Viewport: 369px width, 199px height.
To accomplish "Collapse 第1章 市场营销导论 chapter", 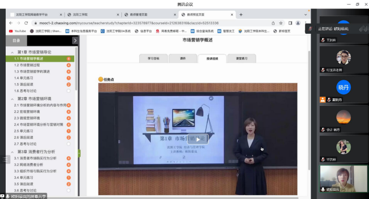I will [12, 52].
